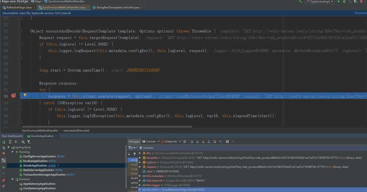The width and height of the screenshot is (367, 192).
Task: Select AppGatewayApplication under Finished
Action: 39,184
